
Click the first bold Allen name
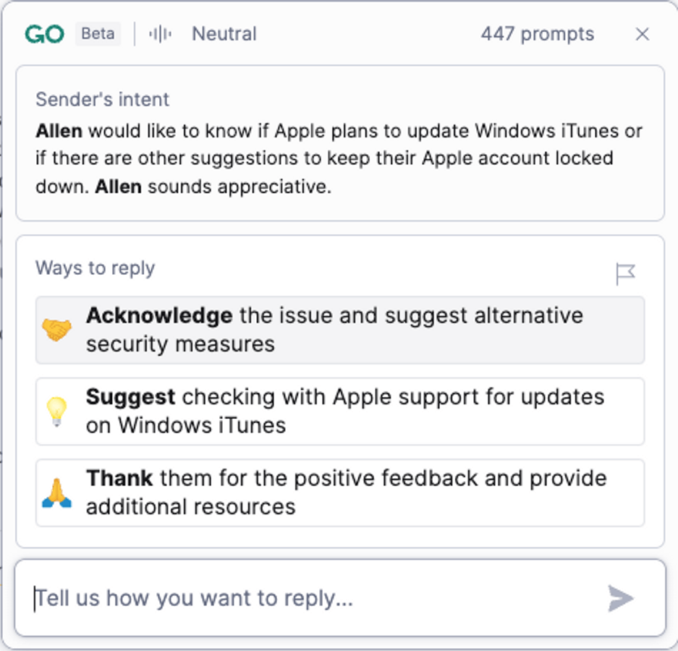click(x=59, y=131)
